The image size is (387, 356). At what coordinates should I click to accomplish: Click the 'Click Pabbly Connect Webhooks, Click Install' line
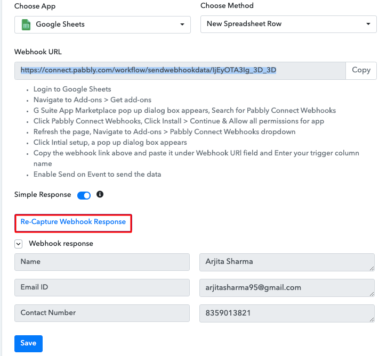179,121
